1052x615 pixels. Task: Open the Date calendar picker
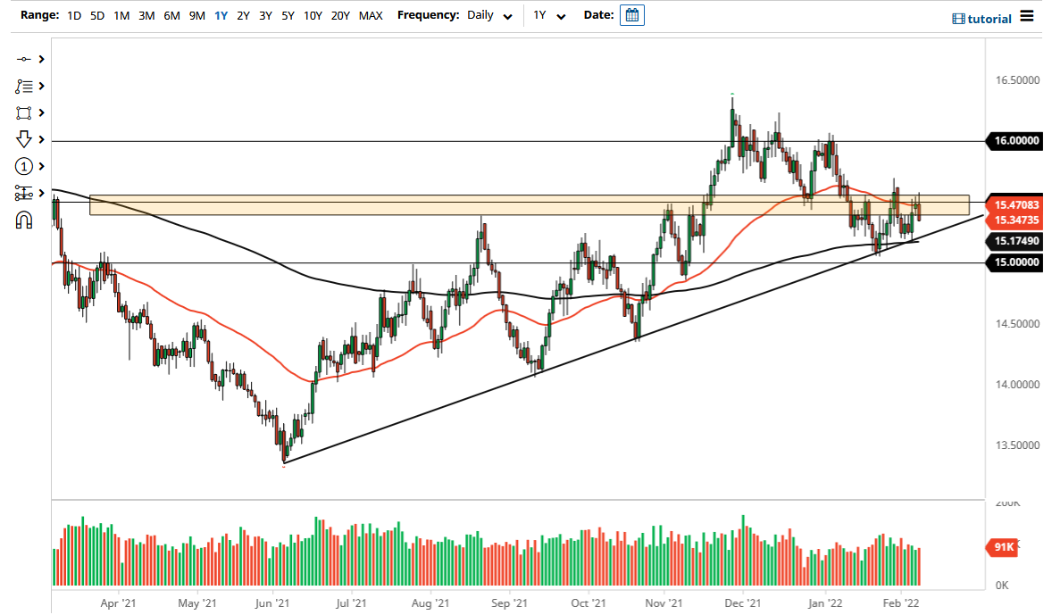632,15
